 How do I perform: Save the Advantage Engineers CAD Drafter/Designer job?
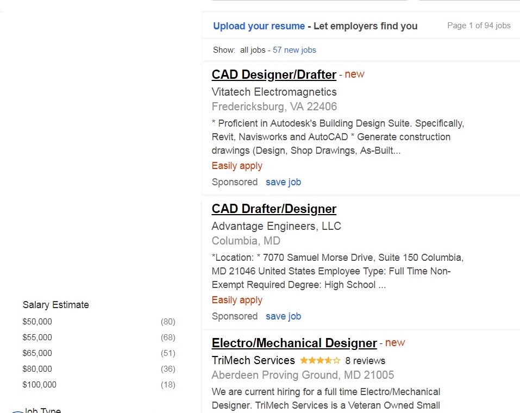(283, 316)
